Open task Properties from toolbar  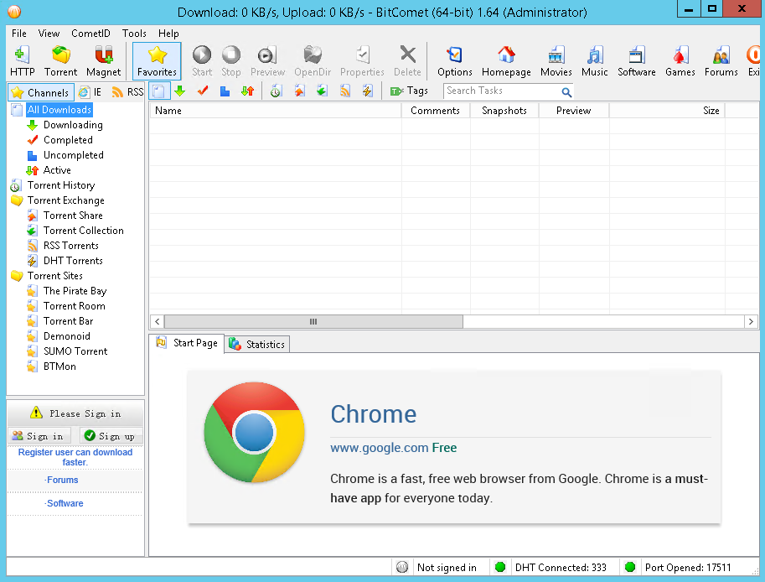[x=362, y=61]
